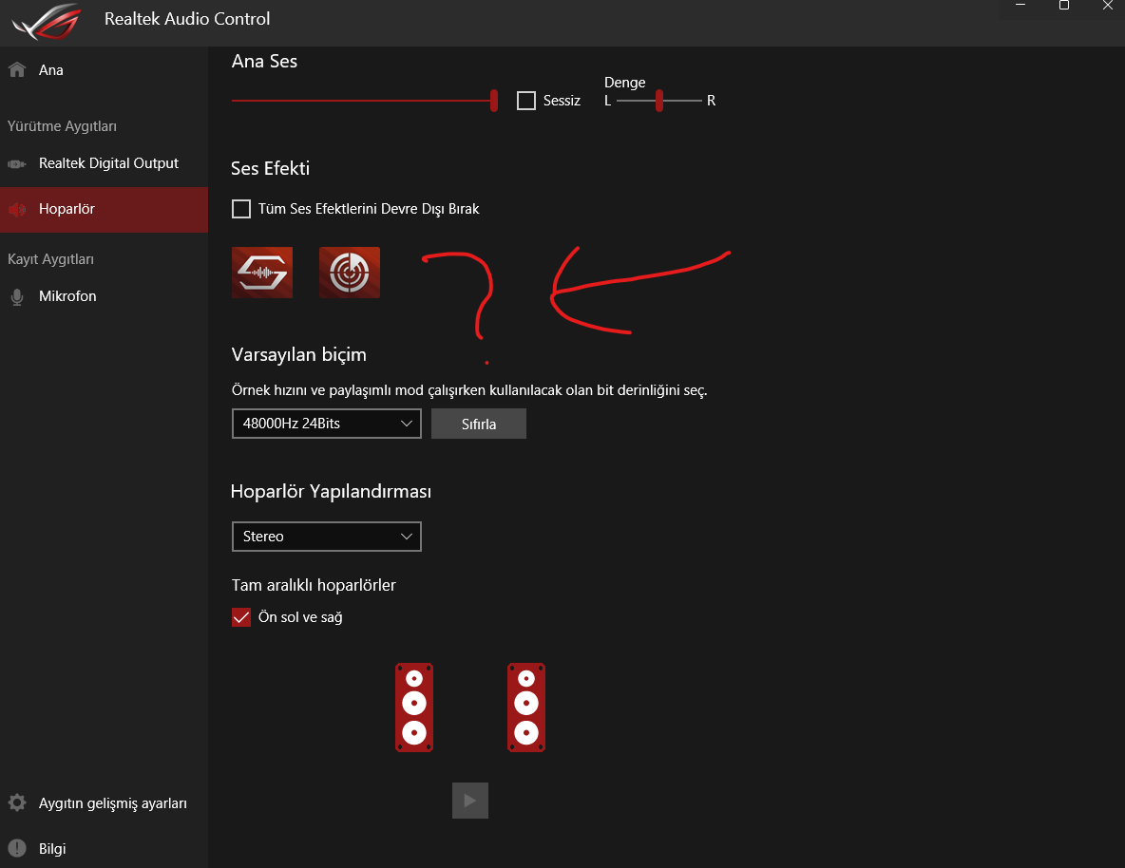1125x868 pixels.
Task: Click the Yürütme Aygıtları section label
Action: click(62, 126)
